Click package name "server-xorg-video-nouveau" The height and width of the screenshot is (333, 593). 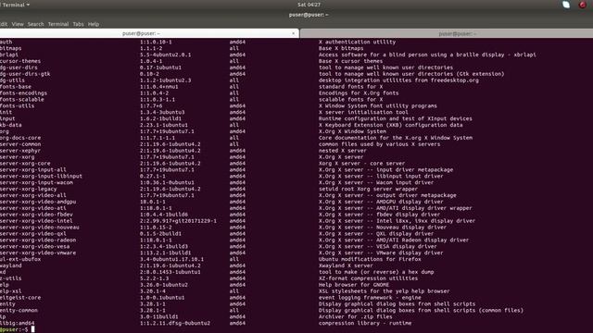tap(40, 228)
